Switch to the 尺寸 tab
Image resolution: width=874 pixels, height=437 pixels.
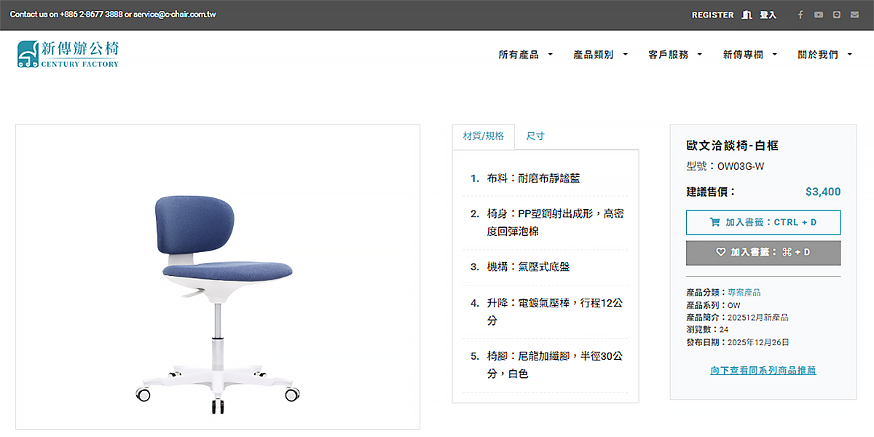click(x=535, y=136)
